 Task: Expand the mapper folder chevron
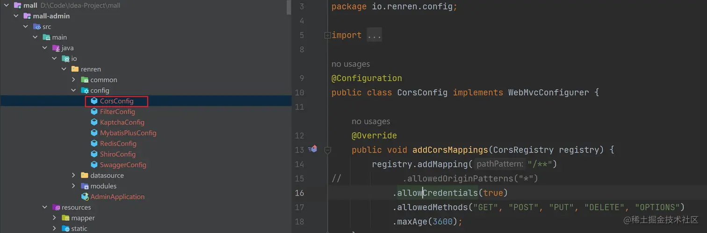point(54,218)
